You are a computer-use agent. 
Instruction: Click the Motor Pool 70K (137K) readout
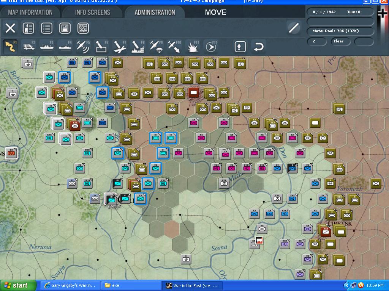click(x=340, y=31)
